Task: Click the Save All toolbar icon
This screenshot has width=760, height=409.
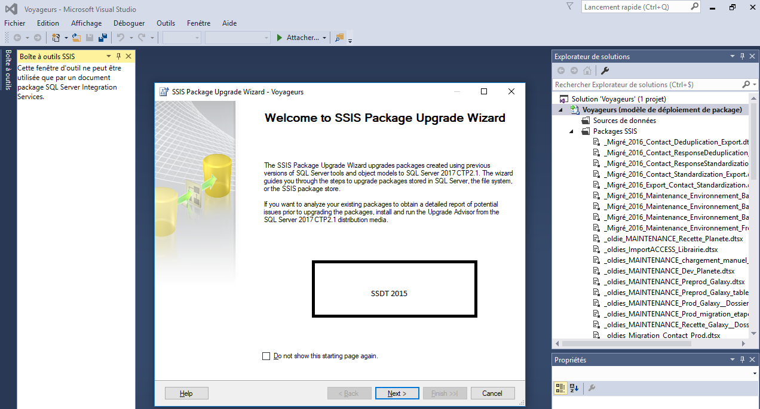Action: click(103, 38)
